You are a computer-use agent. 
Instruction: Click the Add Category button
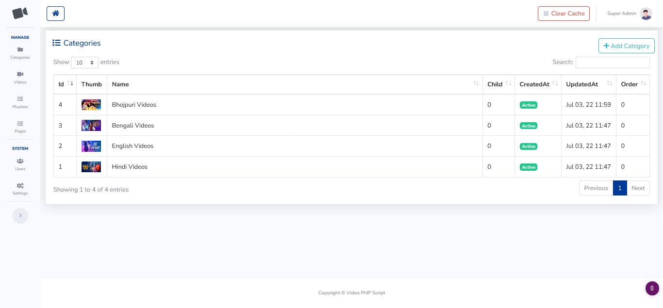coord(626,46)
